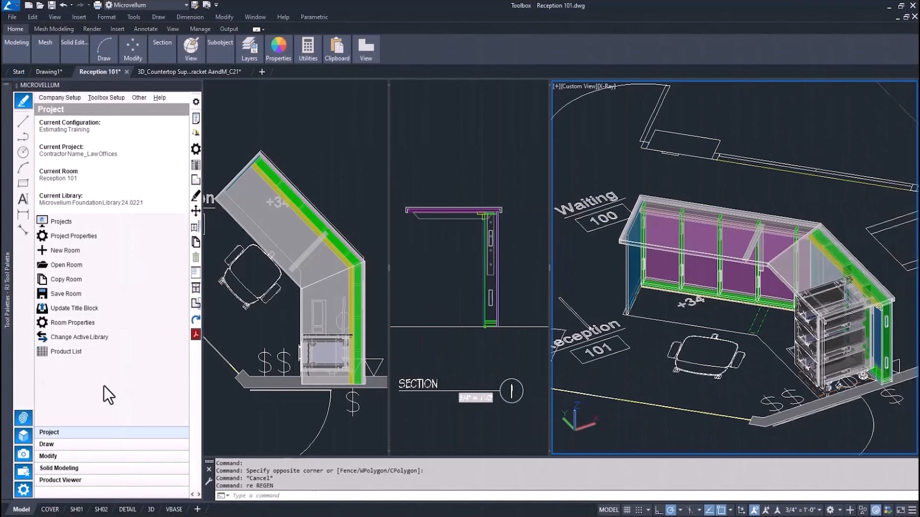This screenshot has width=920, height=517.
Task: Click the polyline tool in left palette
Action: [23, 137]
